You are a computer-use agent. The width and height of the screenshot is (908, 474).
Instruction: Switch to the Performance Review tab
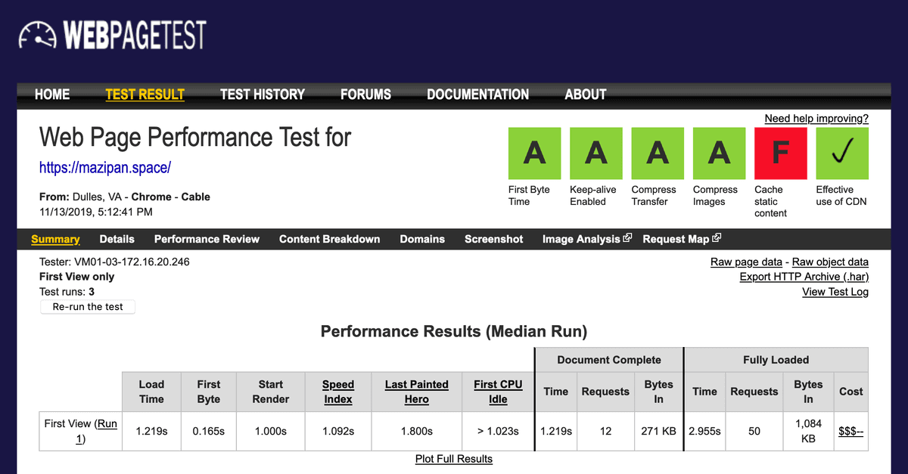click(207, 239)
